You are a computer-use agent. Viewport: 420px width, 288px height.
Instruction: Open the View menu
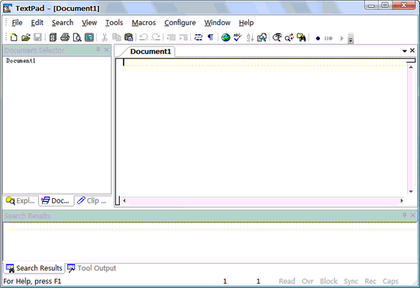[x=89, y=23]
